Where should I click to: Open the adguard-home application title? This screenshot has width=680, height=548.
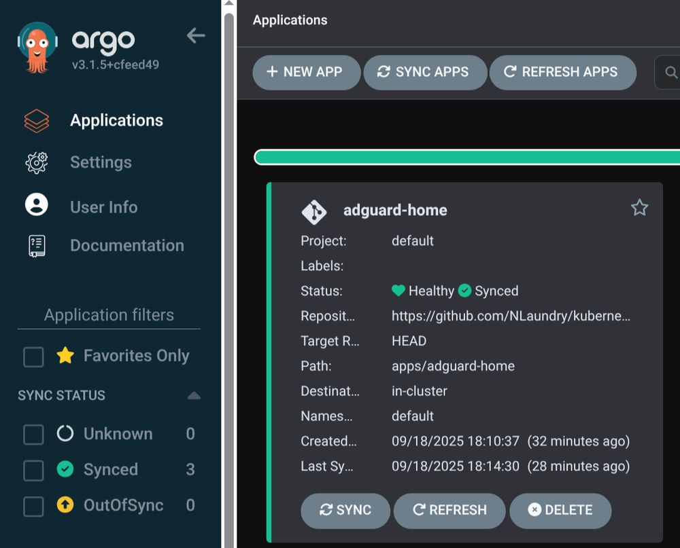[395, 211]
